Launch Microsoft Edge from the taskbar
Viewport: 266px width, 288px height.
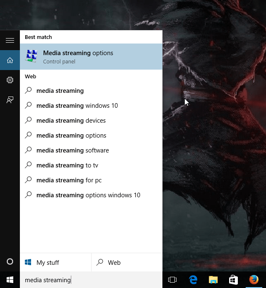193,280
